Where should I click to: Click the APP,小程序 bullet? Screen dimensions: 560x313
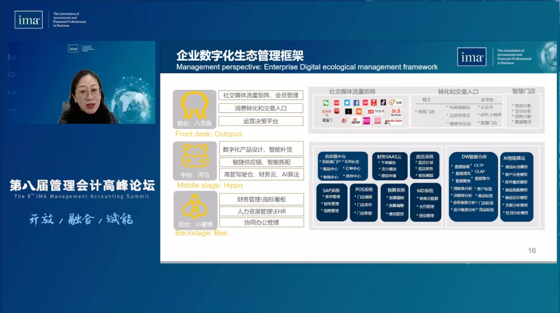tap(491, 115)
